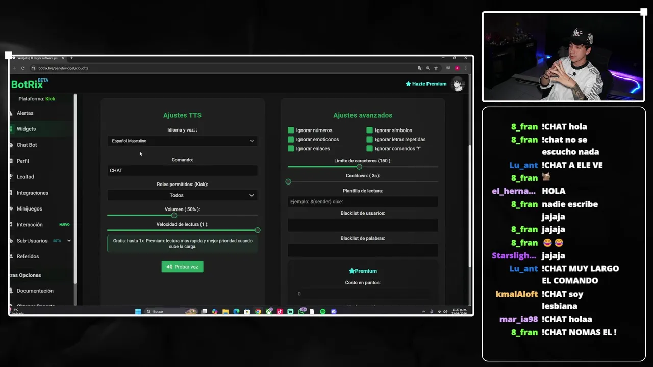The image size is (653, 367).
Task: Open the Chrome three-dot menu
Action: pyautogui.click(x=465, y=68)
